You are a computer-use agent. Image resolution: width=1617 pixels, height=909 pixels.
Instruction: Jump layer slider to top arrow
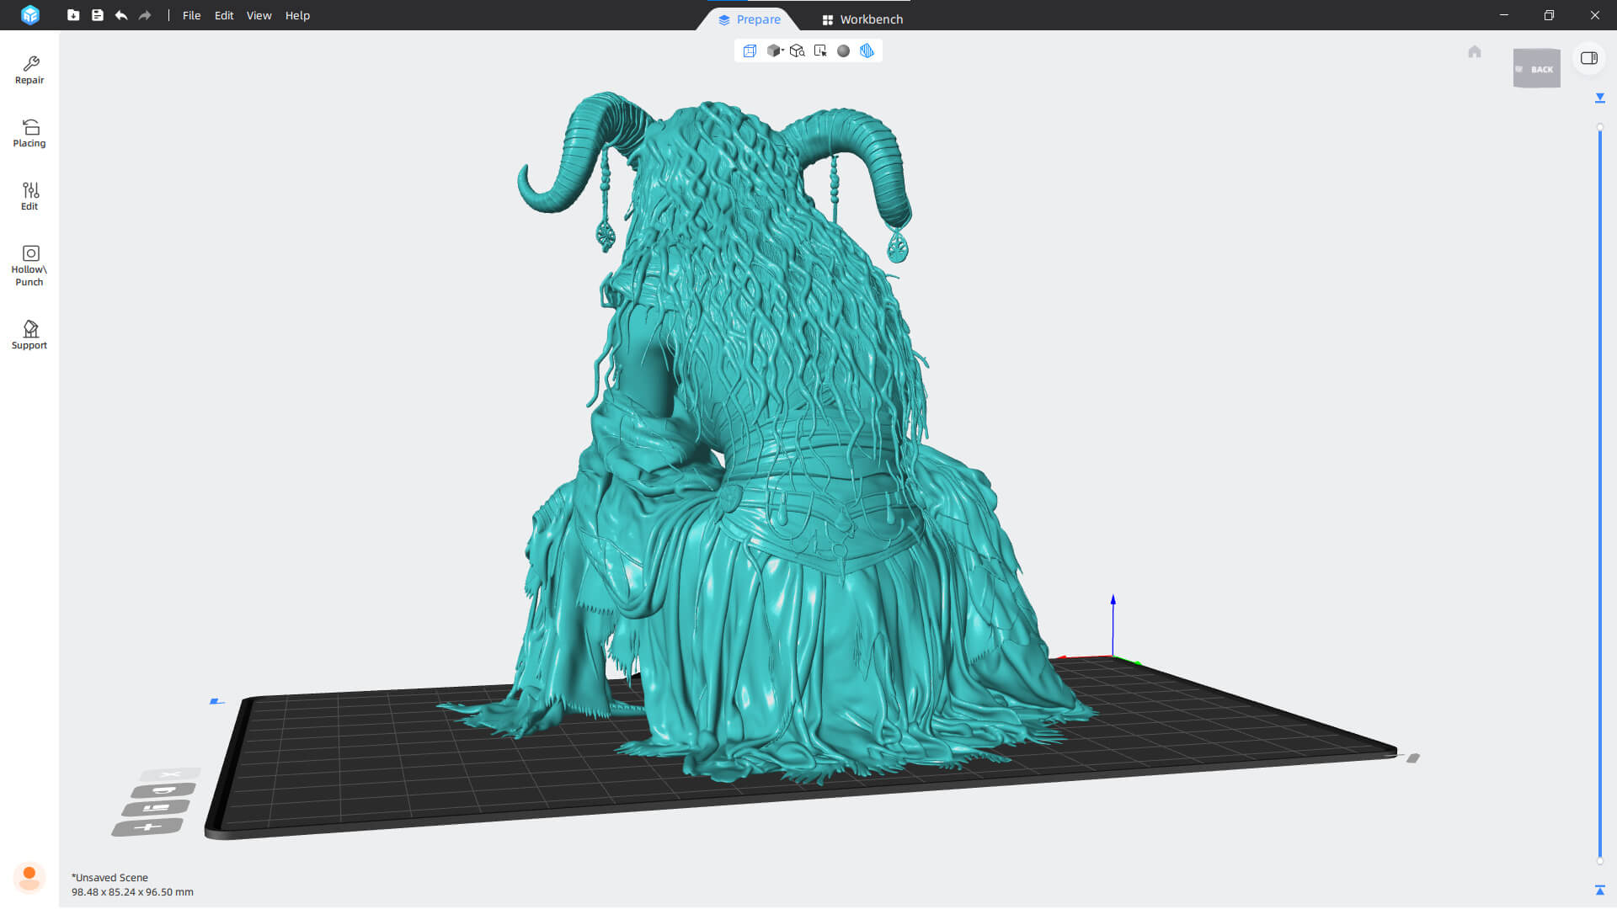tap(1600, 98)
